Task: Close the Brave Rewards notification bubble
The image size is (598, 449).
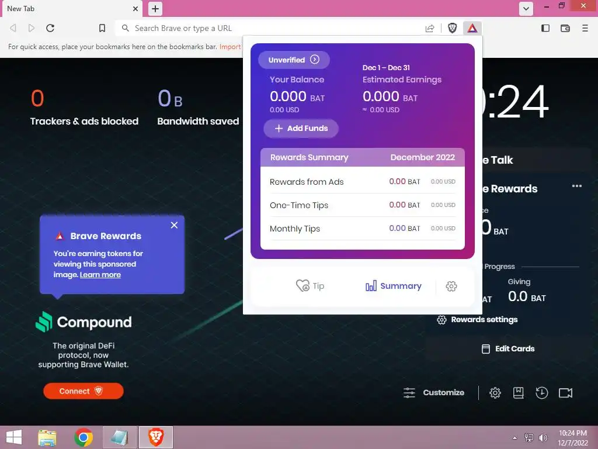Action: tap(174, 225)
